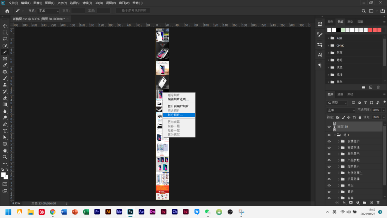The image size is (387, 218).
Task: Select the Move tool
Action: point(5,26)
